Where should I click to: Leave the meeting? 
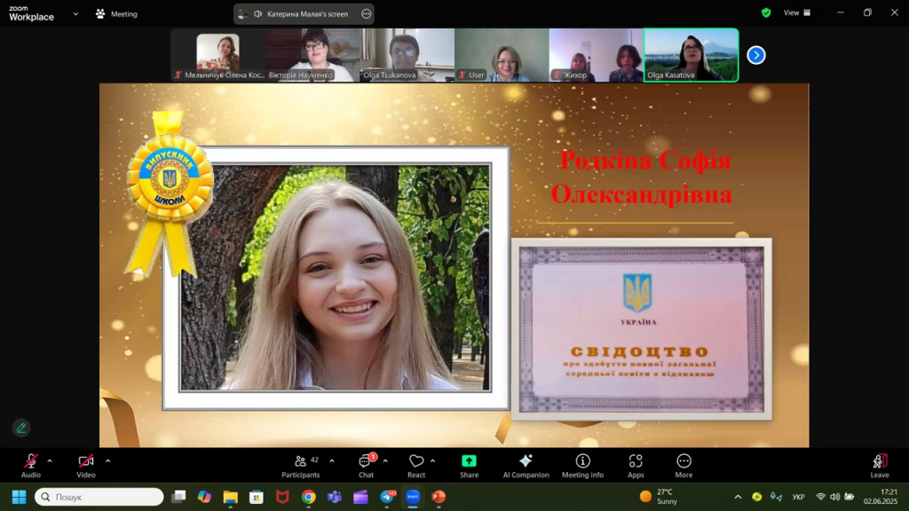(x=879, y=465)
